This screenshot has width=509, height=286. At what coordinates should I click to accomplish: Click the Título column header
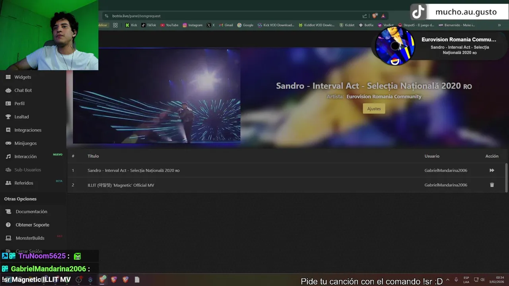(93, 156)
